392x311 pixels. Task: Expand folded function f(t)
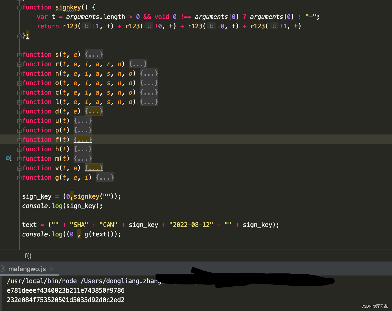pyautogui.click(x=19, y=140)
